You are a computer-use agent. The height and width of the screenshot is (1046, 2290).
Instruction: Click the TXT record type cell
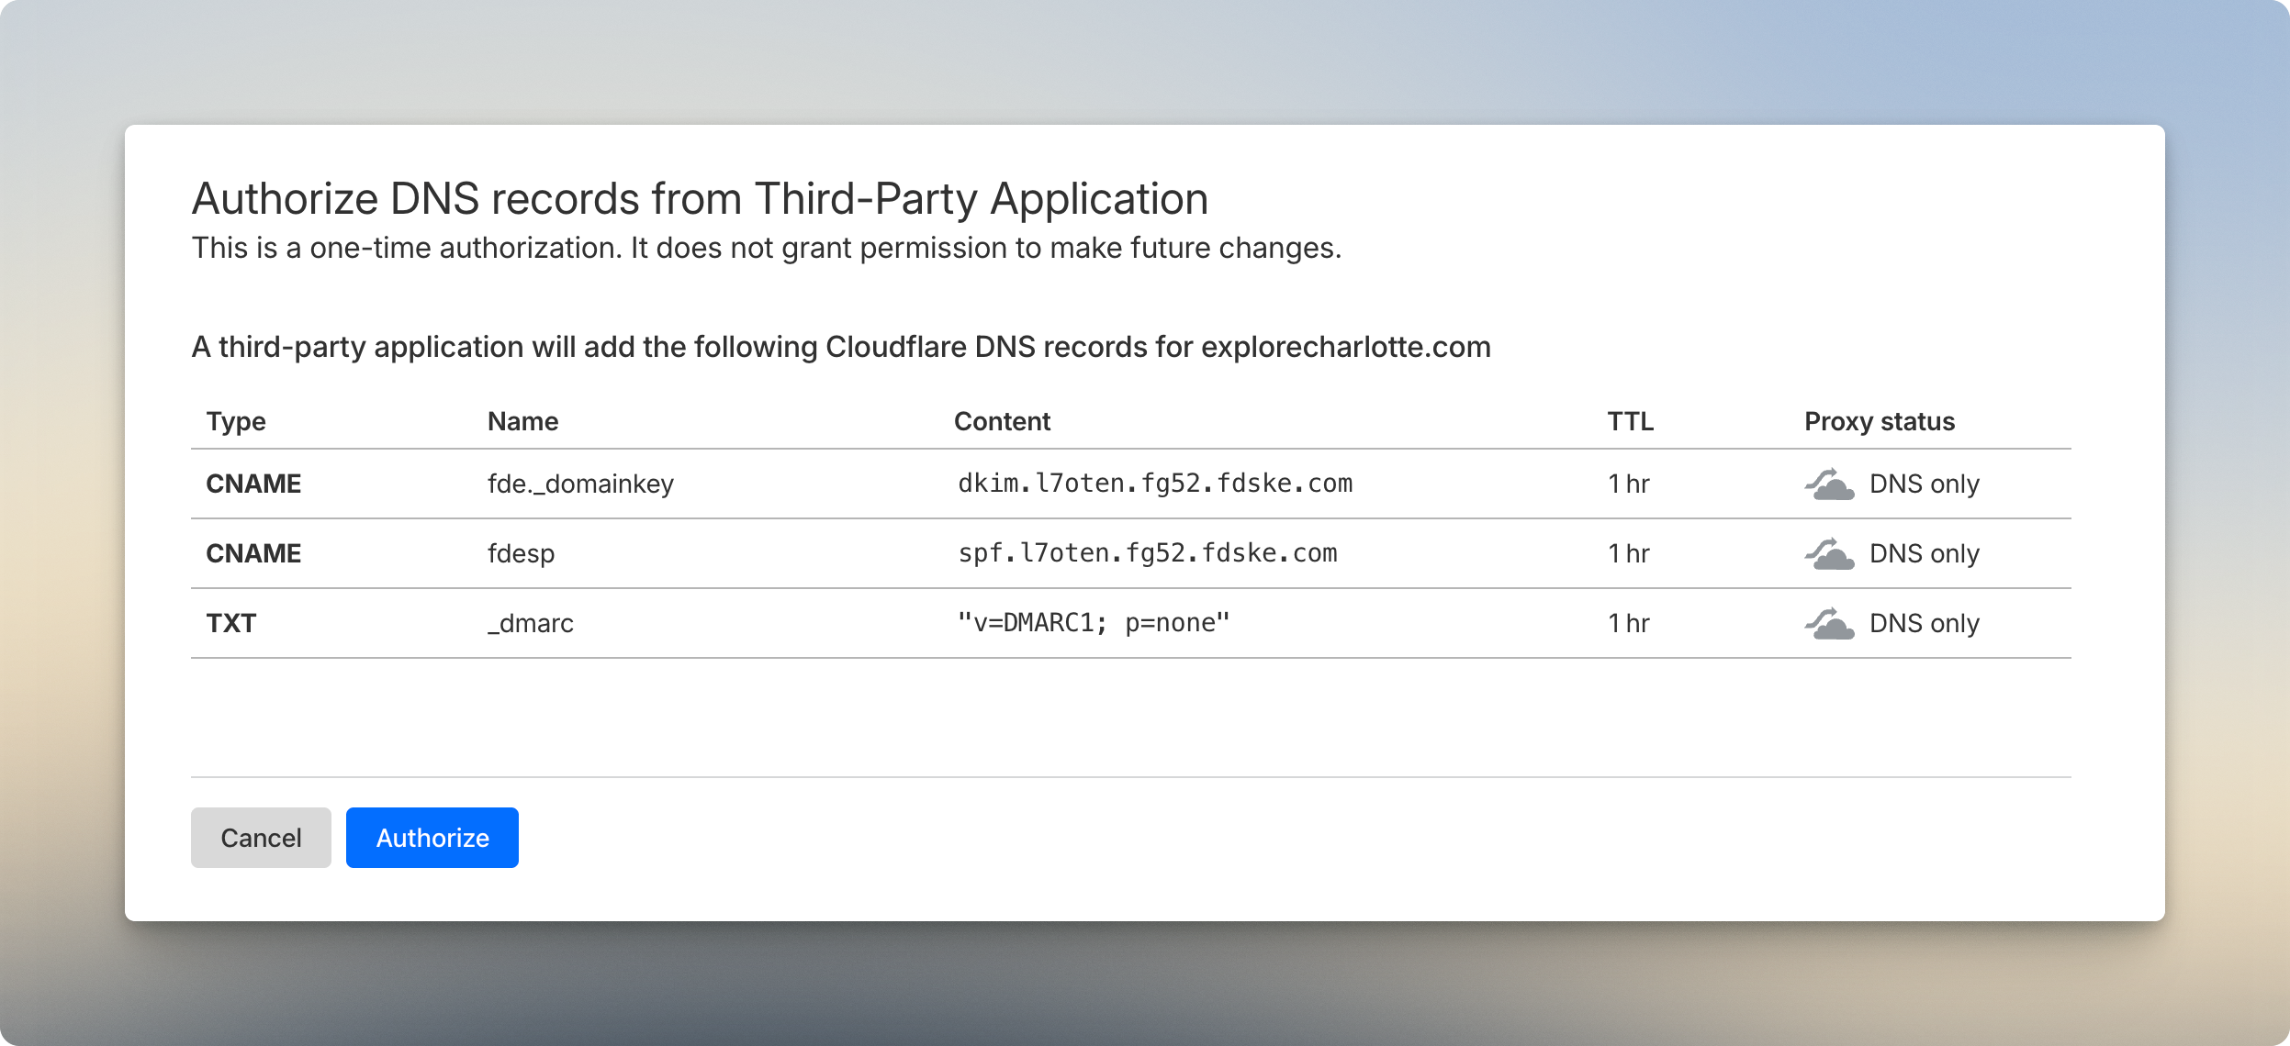231,623
